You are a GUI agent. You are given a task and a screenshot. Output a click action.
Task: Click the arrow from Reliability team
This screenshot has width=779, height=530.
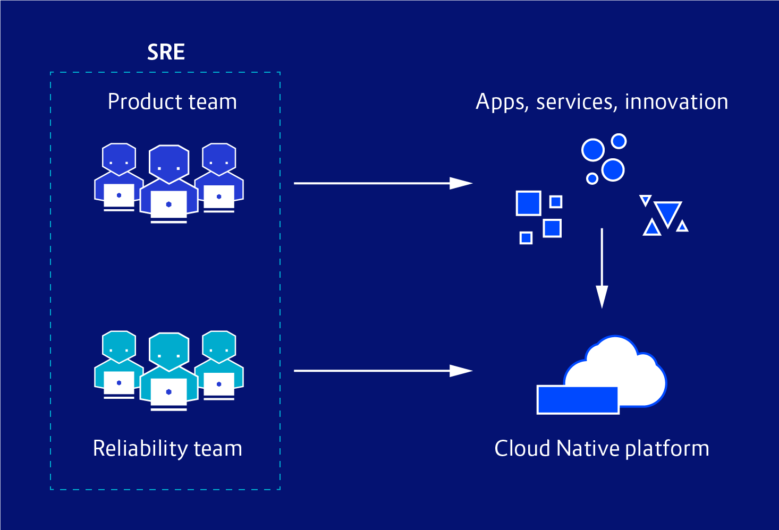point(383,371)
